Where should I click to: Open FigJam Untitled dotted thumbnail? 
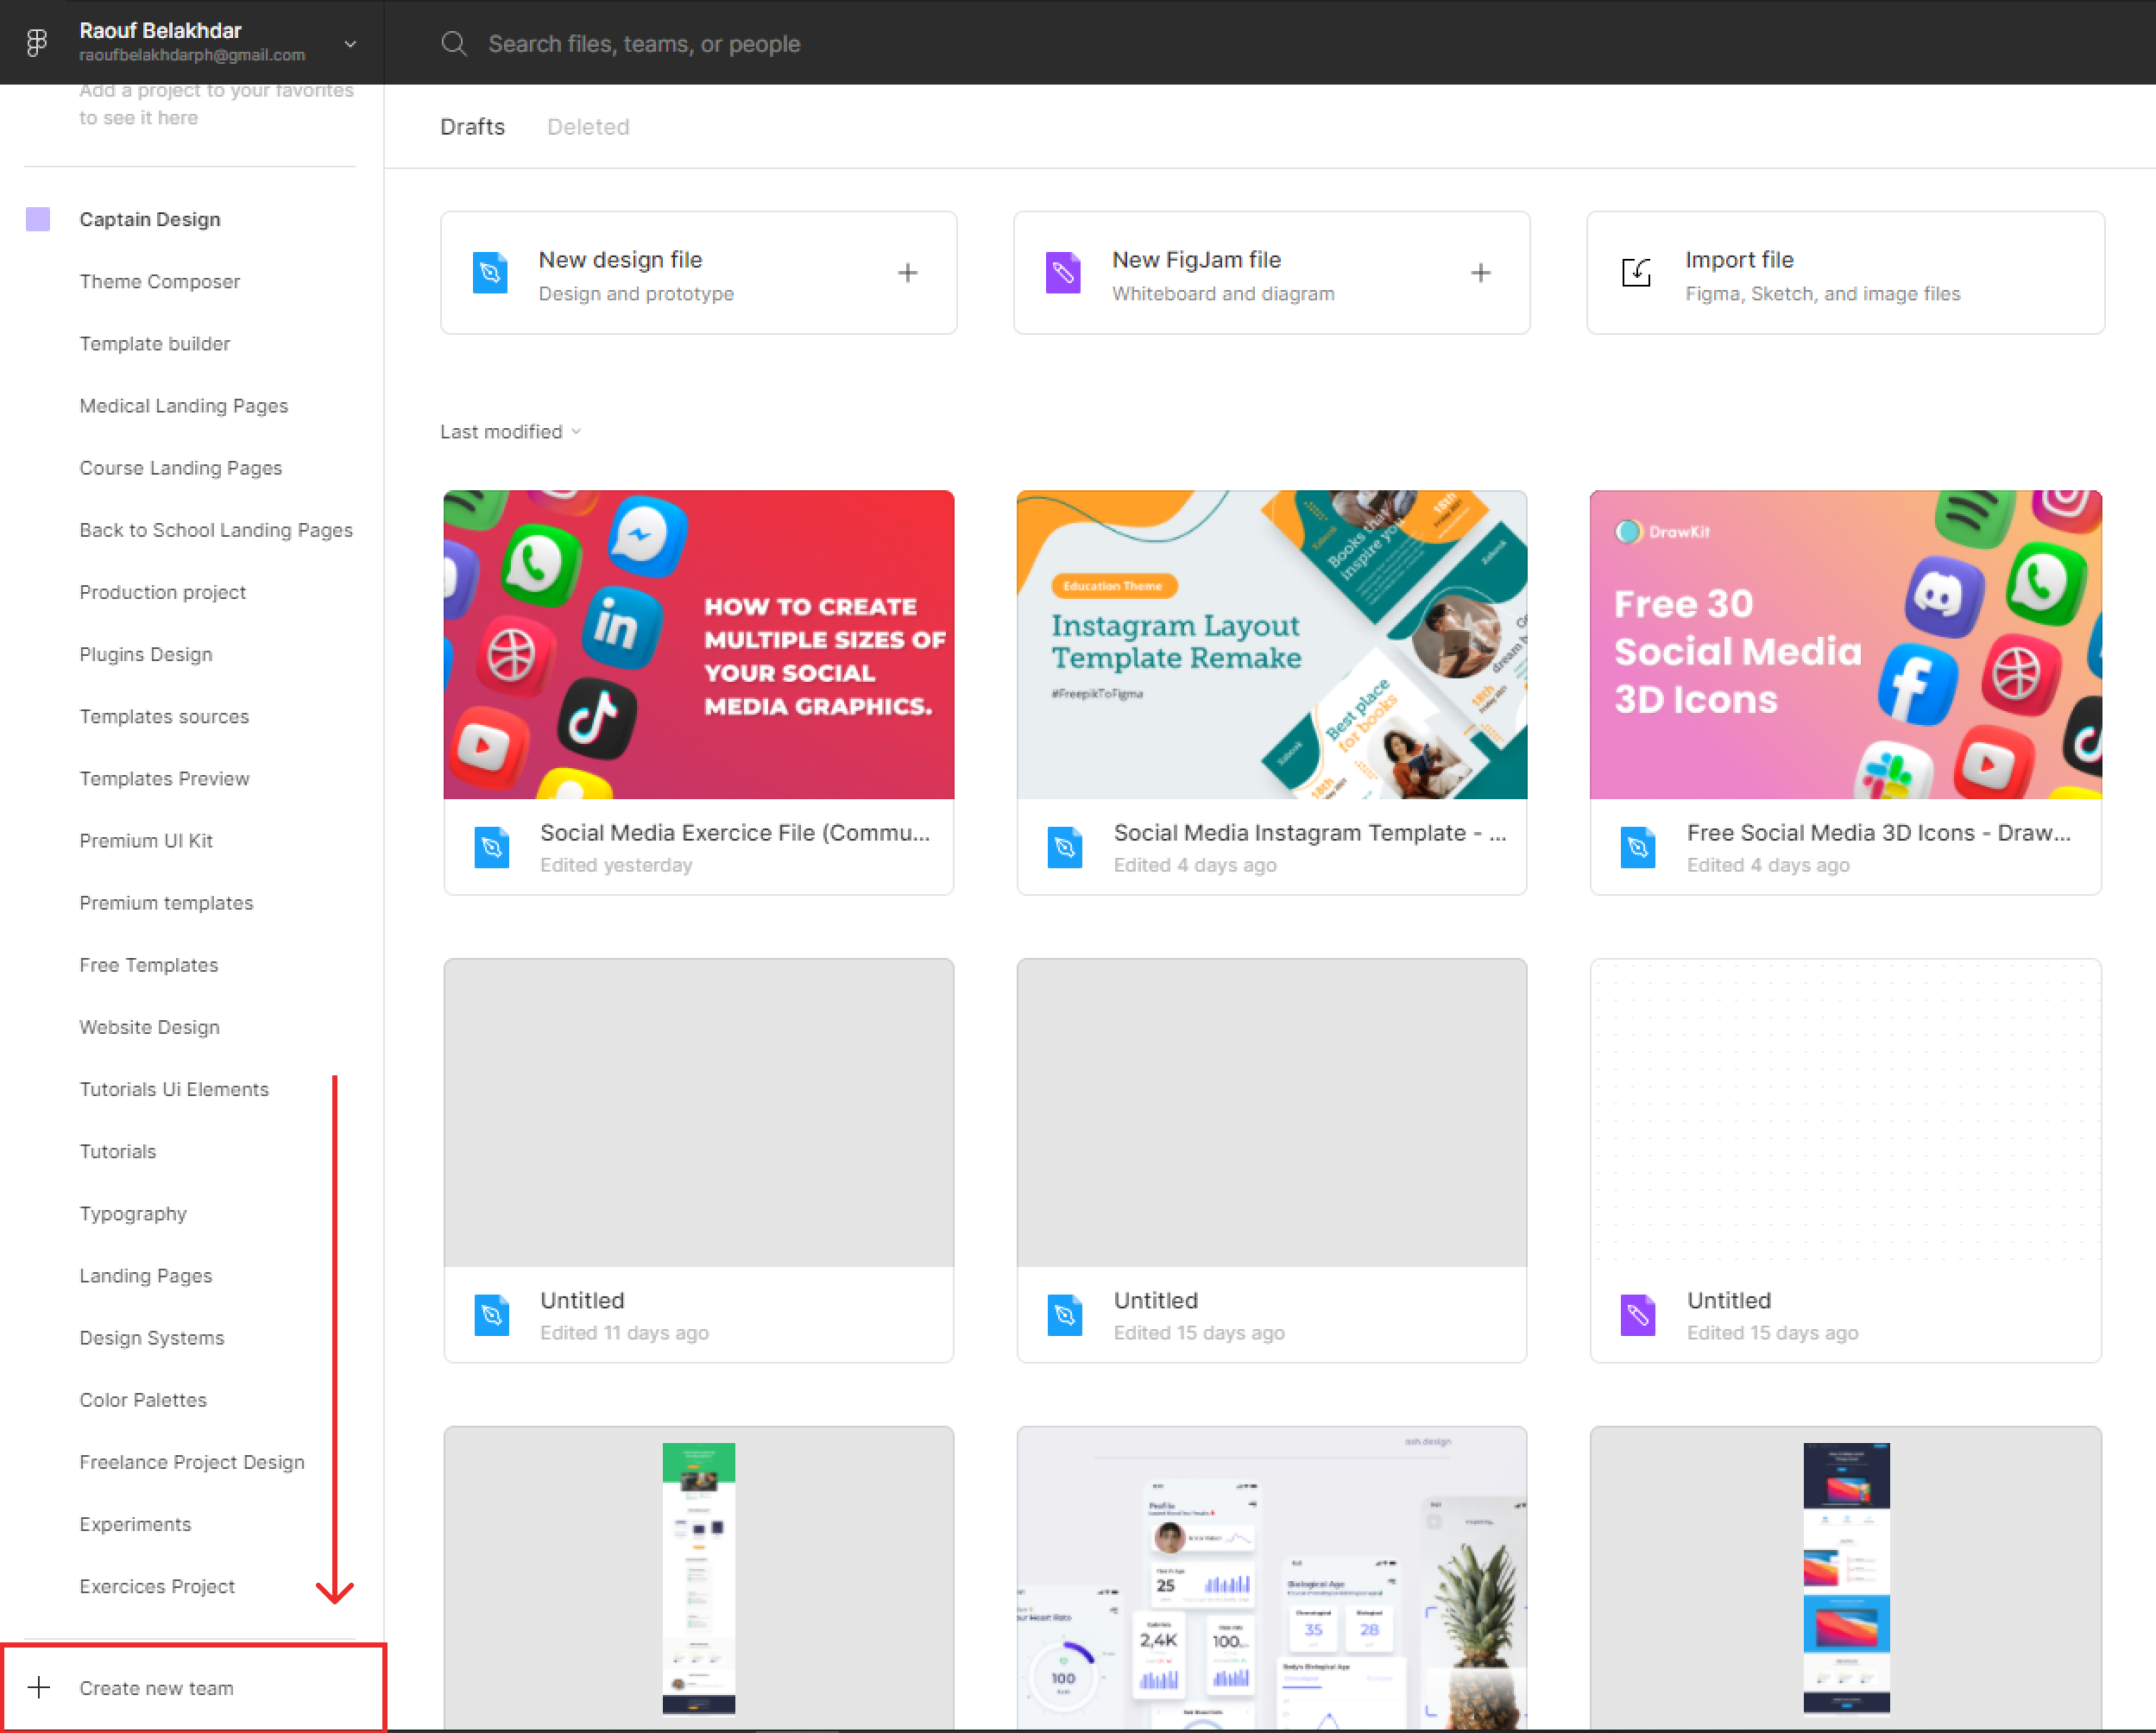tap(1845, 1112)
